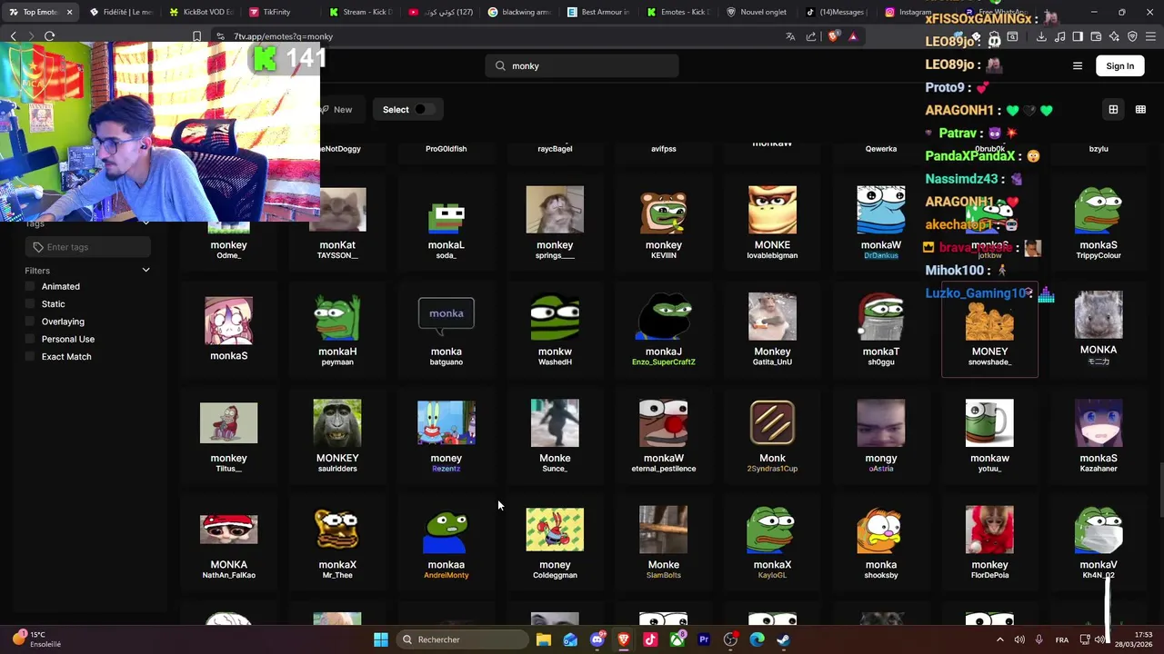Open Xbox app from taskbar
Image resolution: width=1164 pixels, height=654 pixels.
coord(677,639)
